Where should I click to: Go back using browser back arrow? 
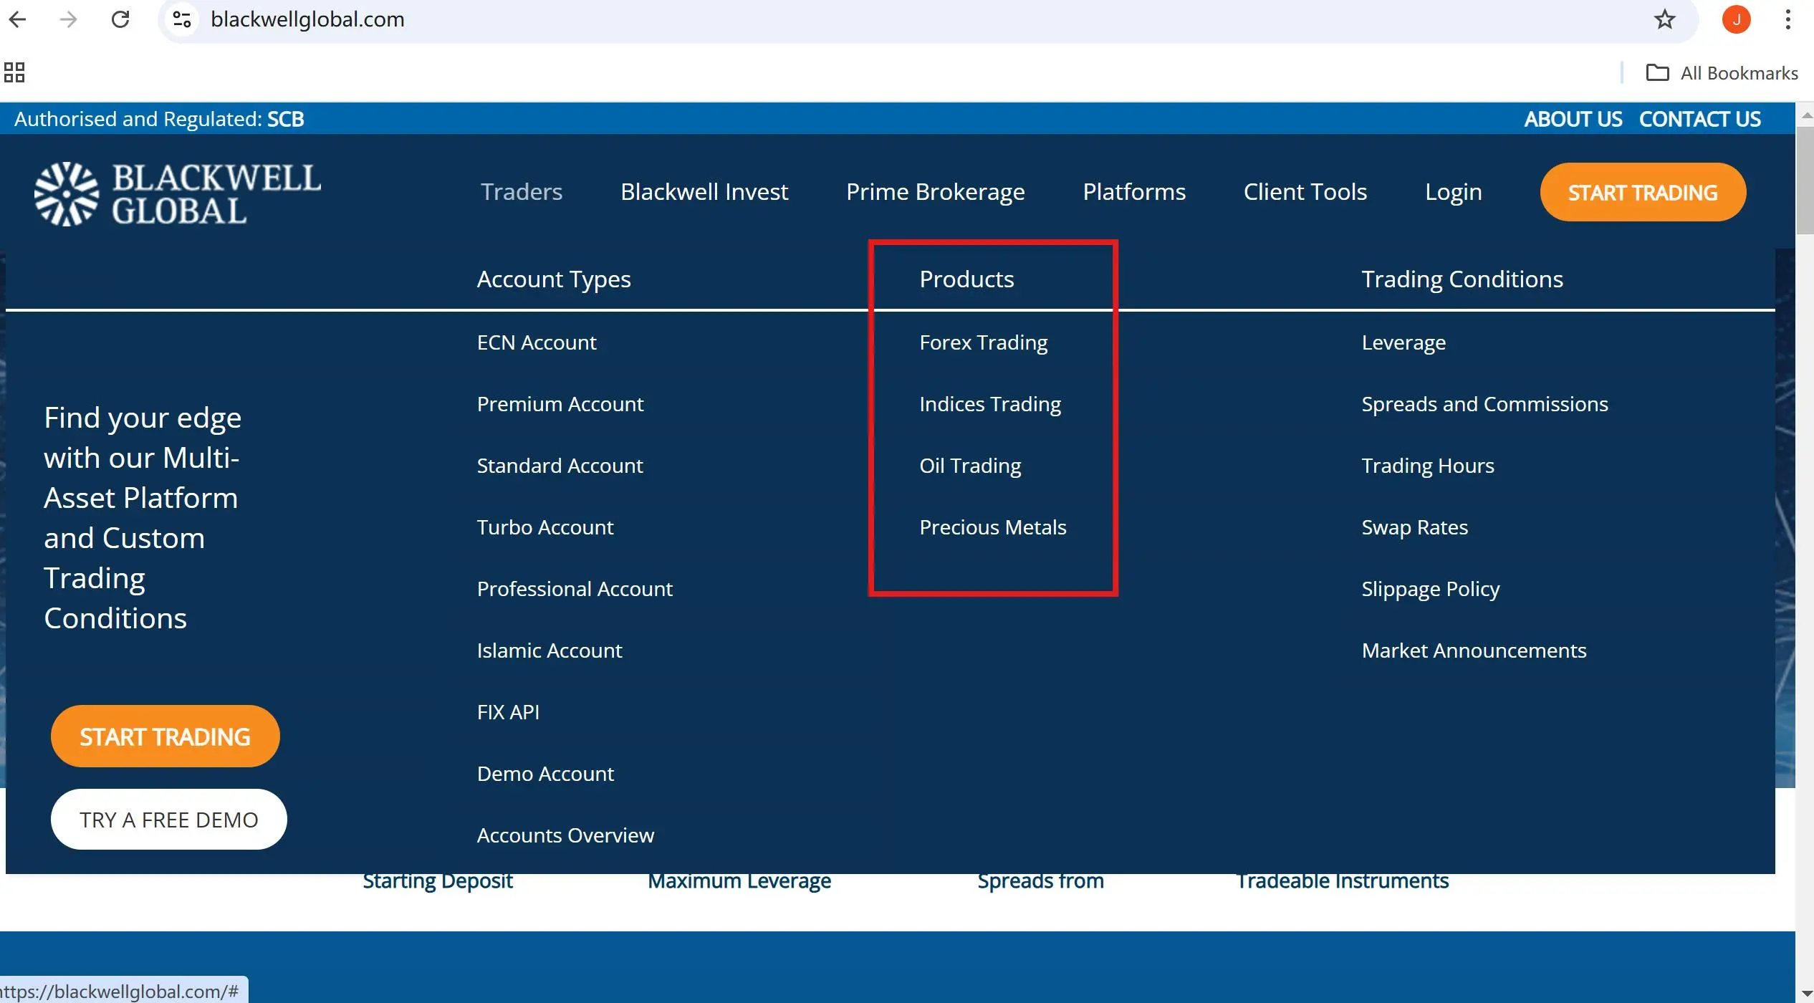(17, 19)
